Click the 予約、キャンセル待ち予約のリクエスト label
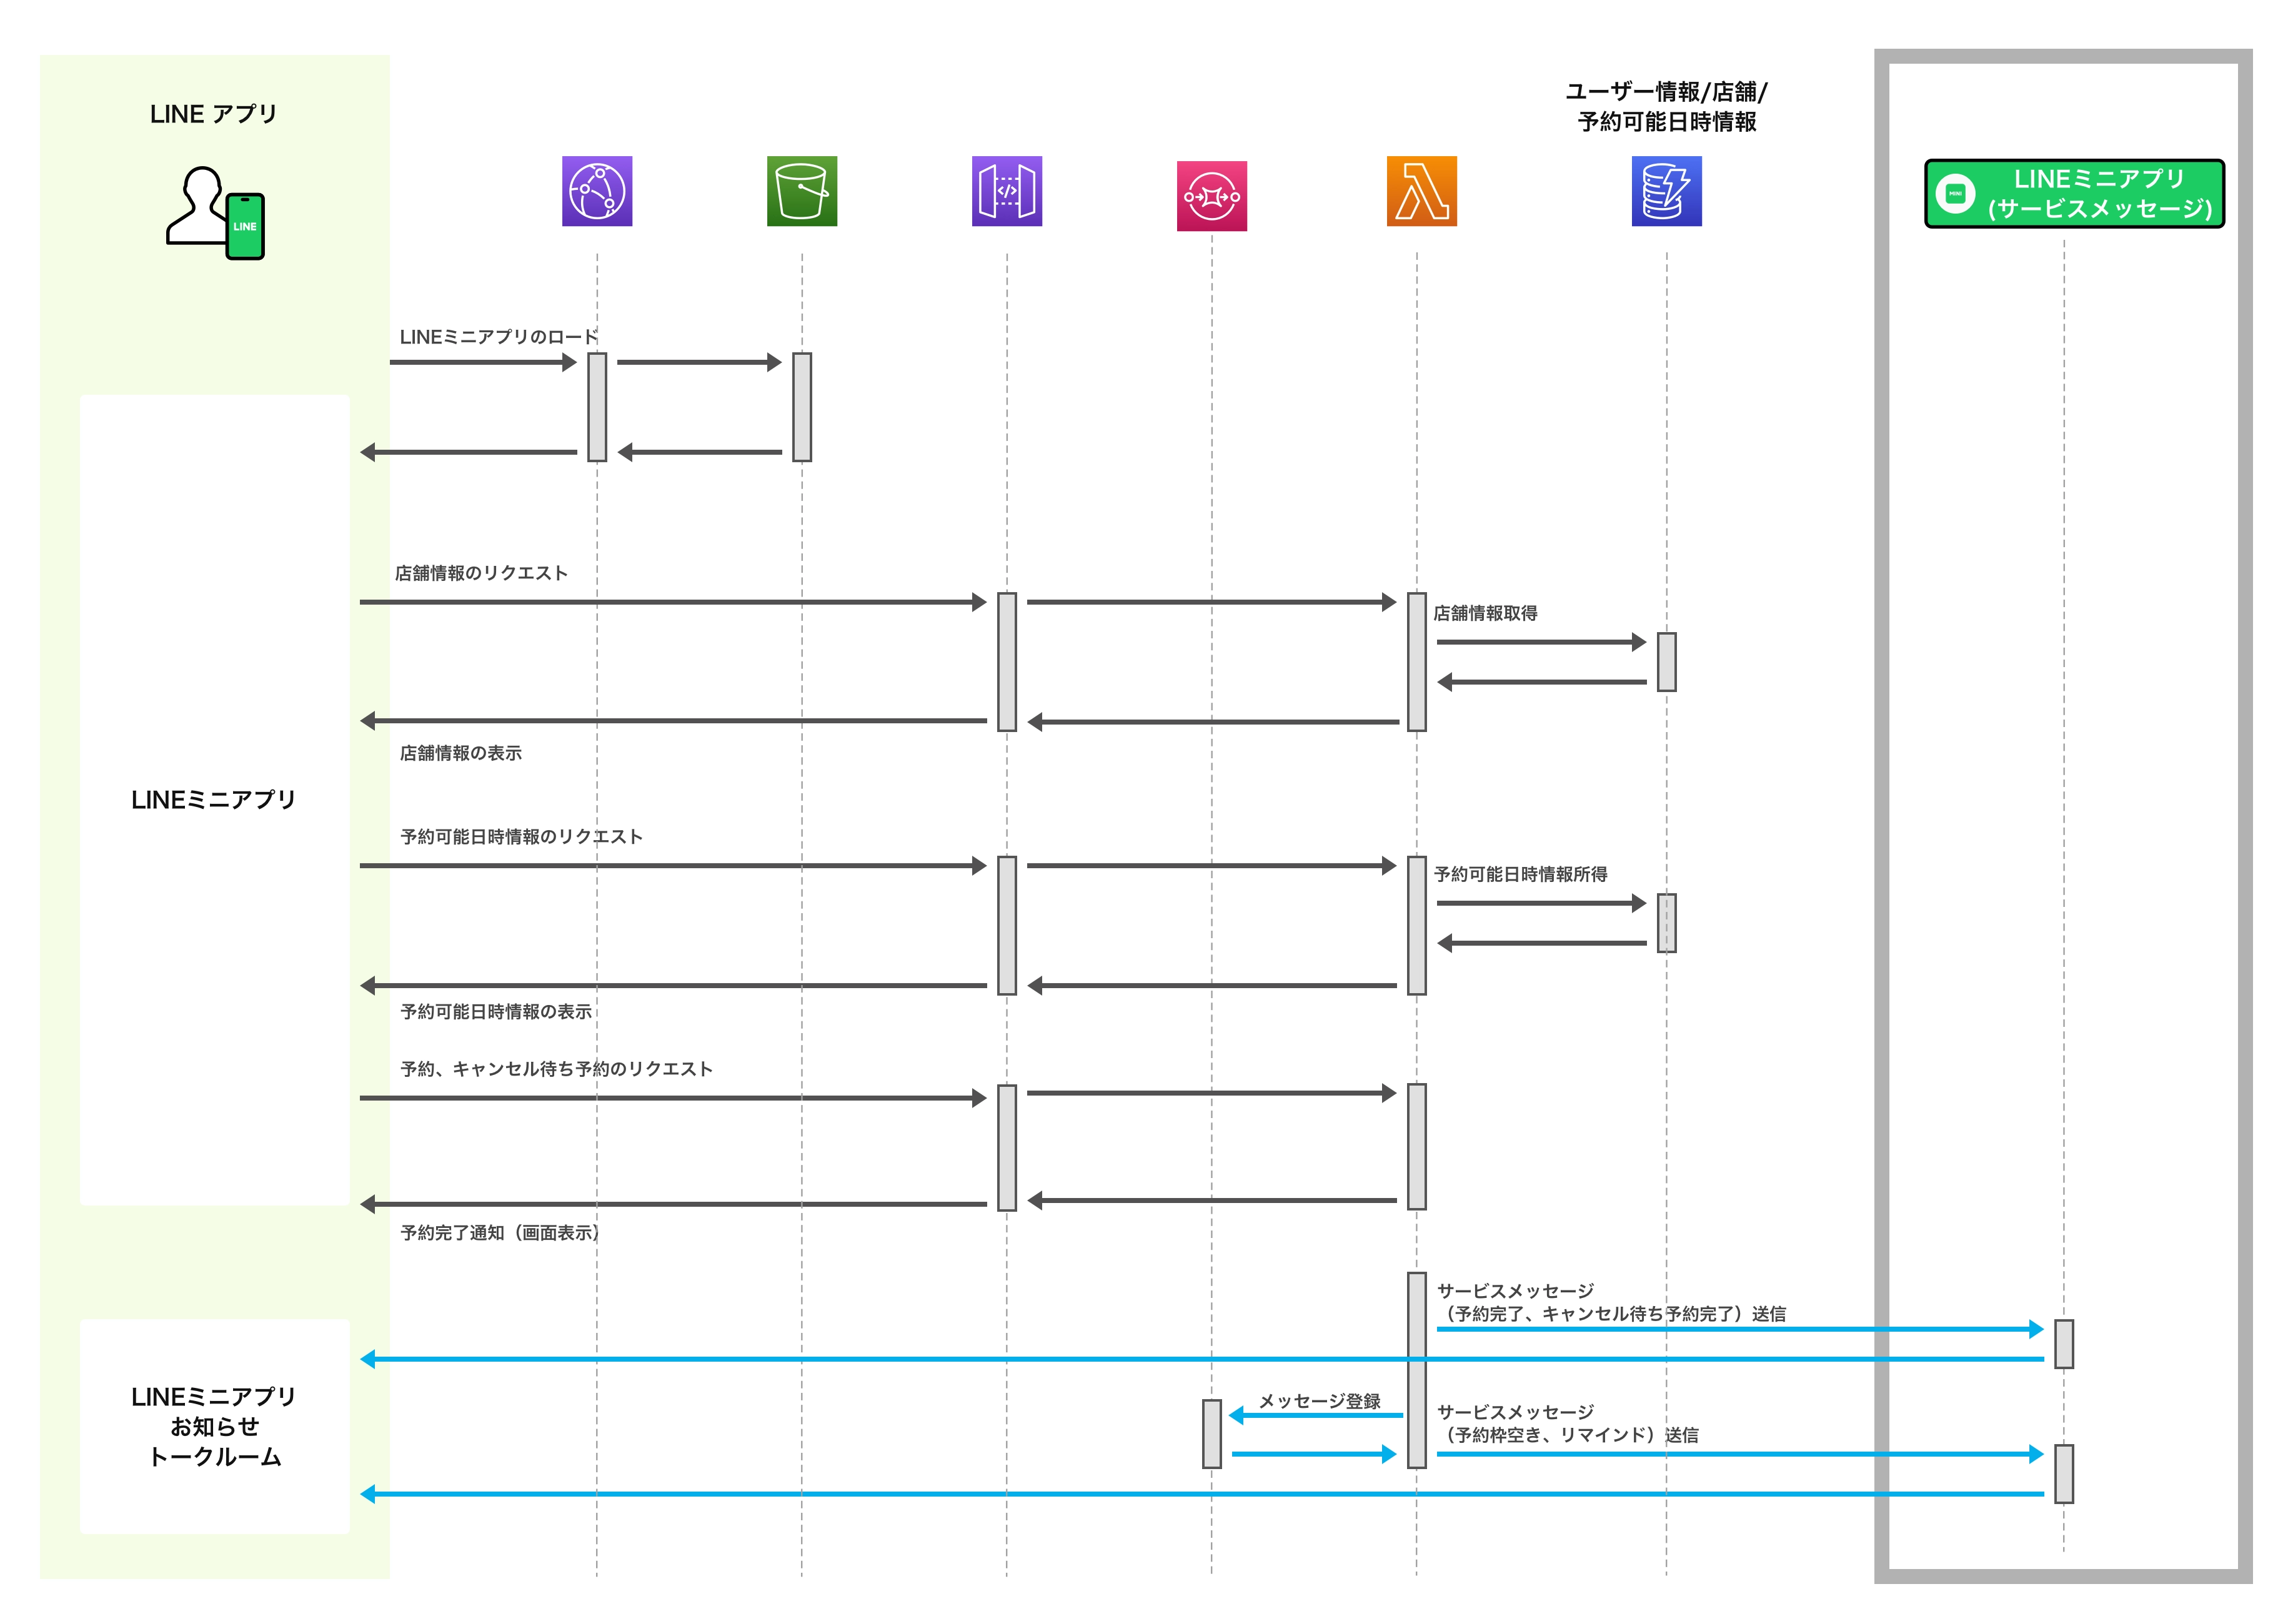 [x=556, y=1068]
